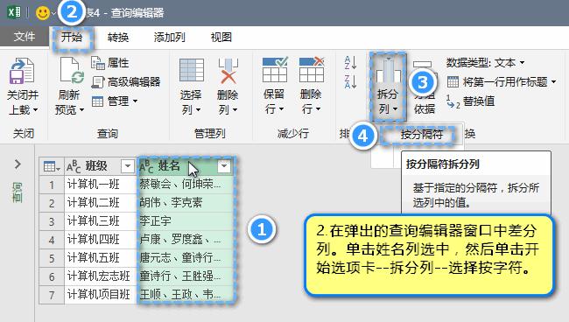Select cell 计算机五班
Image resolution: width=569 pixels, height=322 pixels.
pyautogui.click(x=101, y=258)
